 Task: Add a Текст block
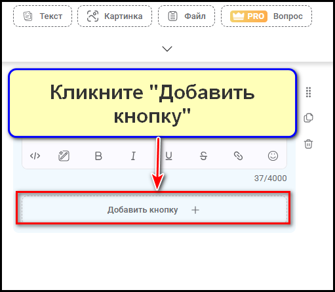point(43,16)
